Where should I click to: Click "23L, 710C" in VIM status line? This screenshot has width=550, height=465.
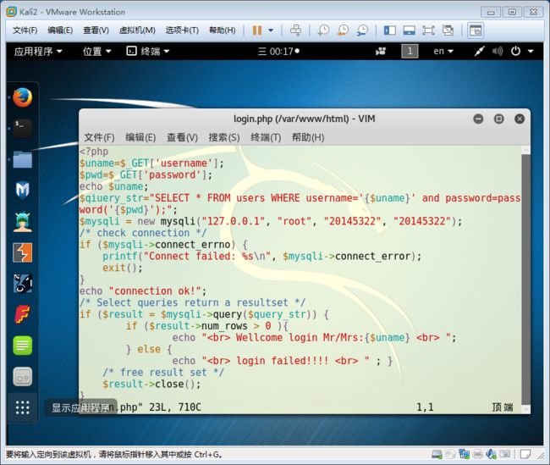coord(175,407)
